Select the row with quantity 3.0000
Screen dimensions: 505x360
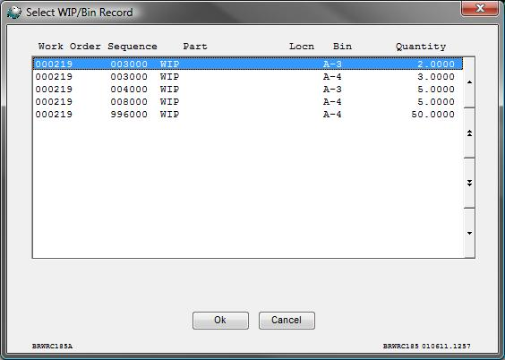tap(248, 77)
